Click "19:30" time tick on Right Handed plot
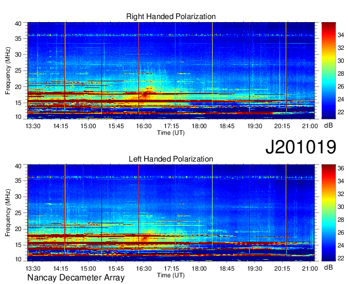Image resolution: width=350 pixels, height=284 pixels. (x=254, y=126)
